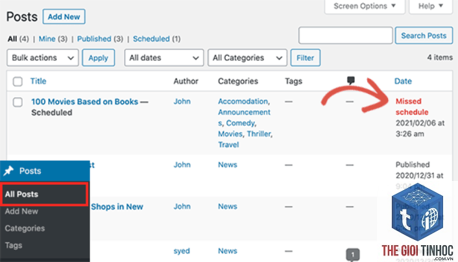Click the News category in syed's row
This screenshot has height=262, width=458.
(x=228, y=251)
